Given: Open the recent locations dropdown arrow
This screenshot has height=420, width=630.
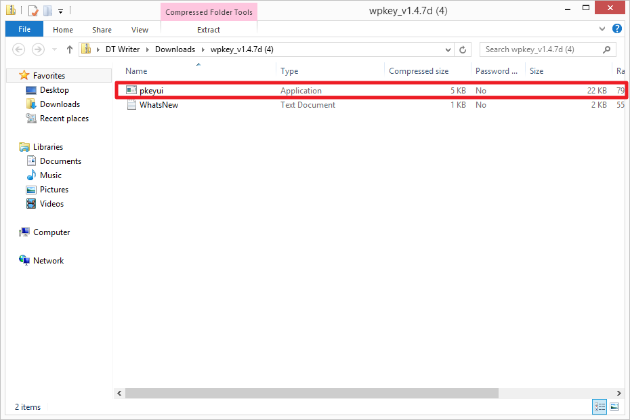Looking at the screenshot, I should pos(55,49).
